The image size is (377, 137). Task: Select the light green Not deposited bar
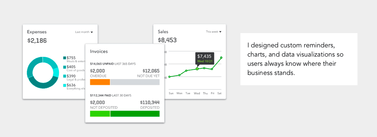(x=100, y=114)
